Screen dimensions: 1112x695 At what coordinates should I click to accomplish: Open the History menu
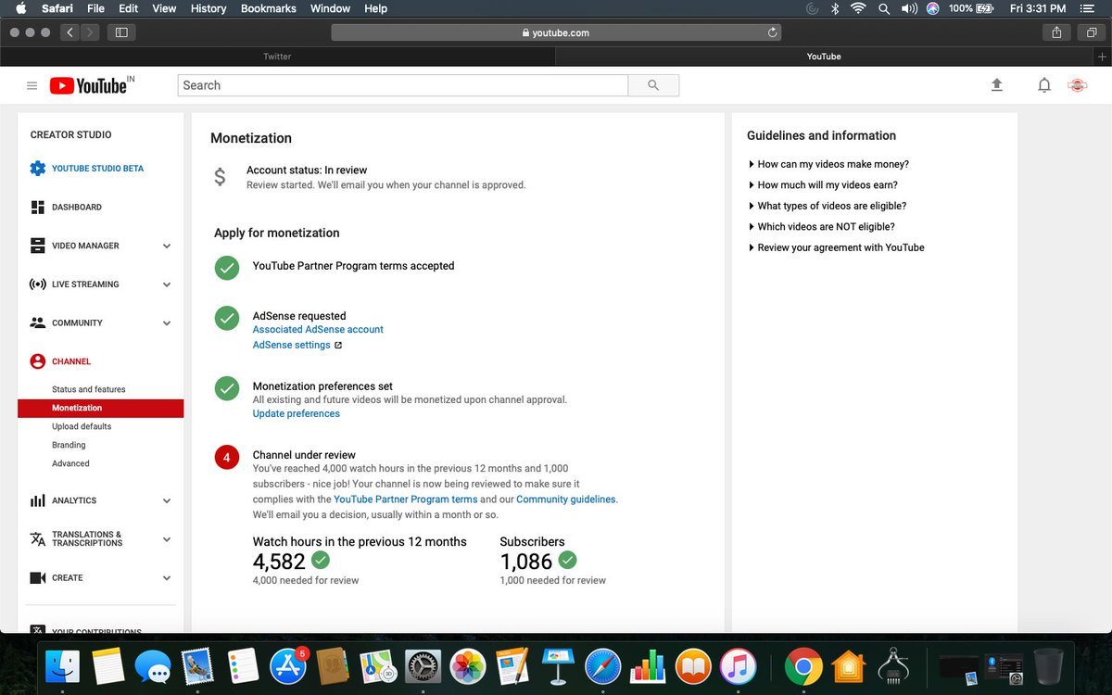(x=208, y=8)
